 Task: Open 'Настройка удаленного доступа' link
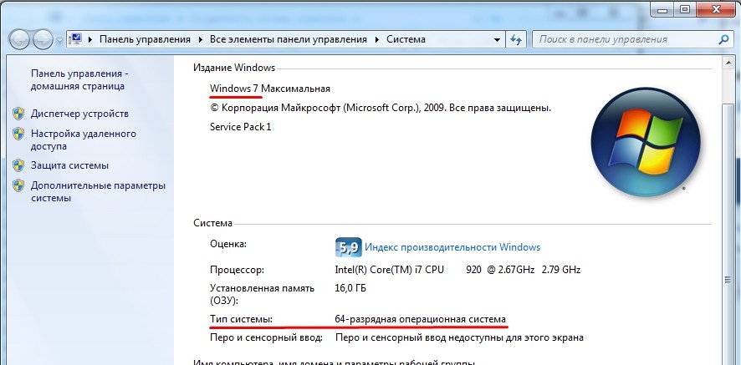83,139
